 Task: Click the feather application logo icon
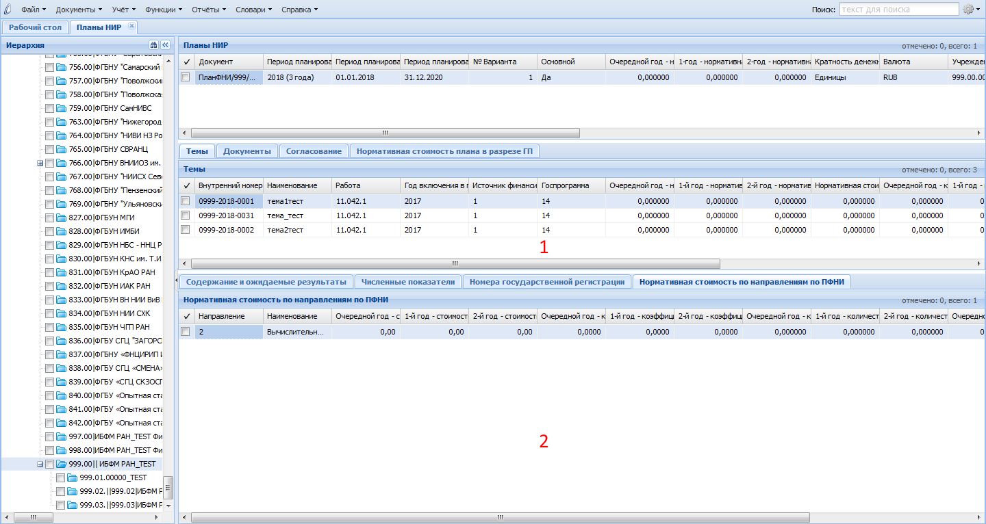click(8, 10)
